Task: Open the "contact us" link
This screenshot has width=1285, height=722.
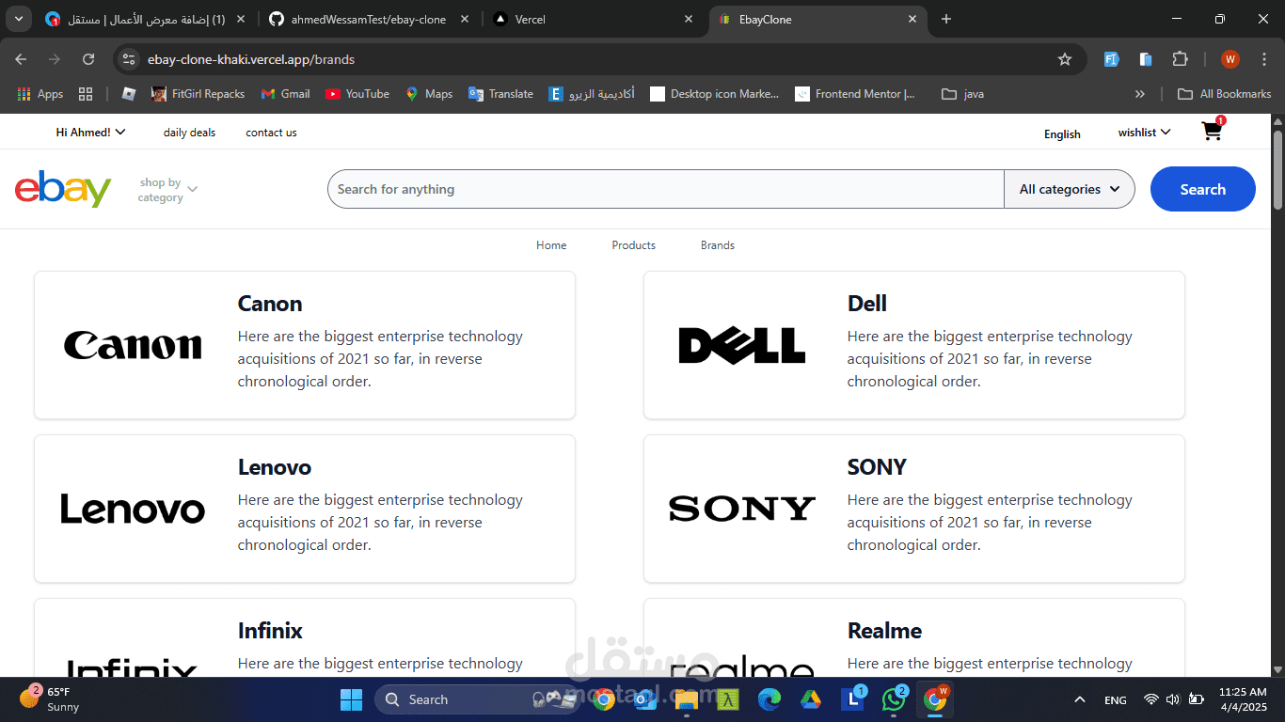Action: coord(271,133)
